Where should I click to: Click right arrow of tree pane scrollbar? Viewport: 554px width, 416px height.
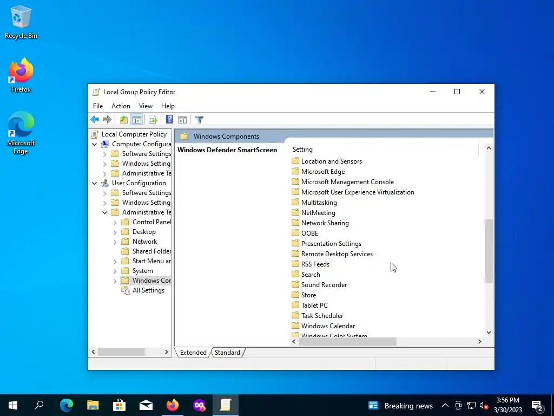pos(167,352)
